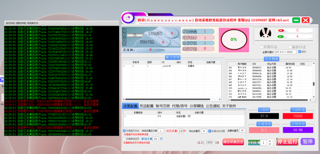This screenshot has height=154, width=320.
Task: Decrease thread count with down arrow
Action: (270, 144)
